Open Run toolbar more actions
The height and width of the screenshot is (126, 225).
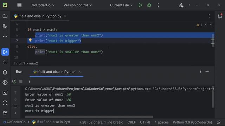[30, 82]
